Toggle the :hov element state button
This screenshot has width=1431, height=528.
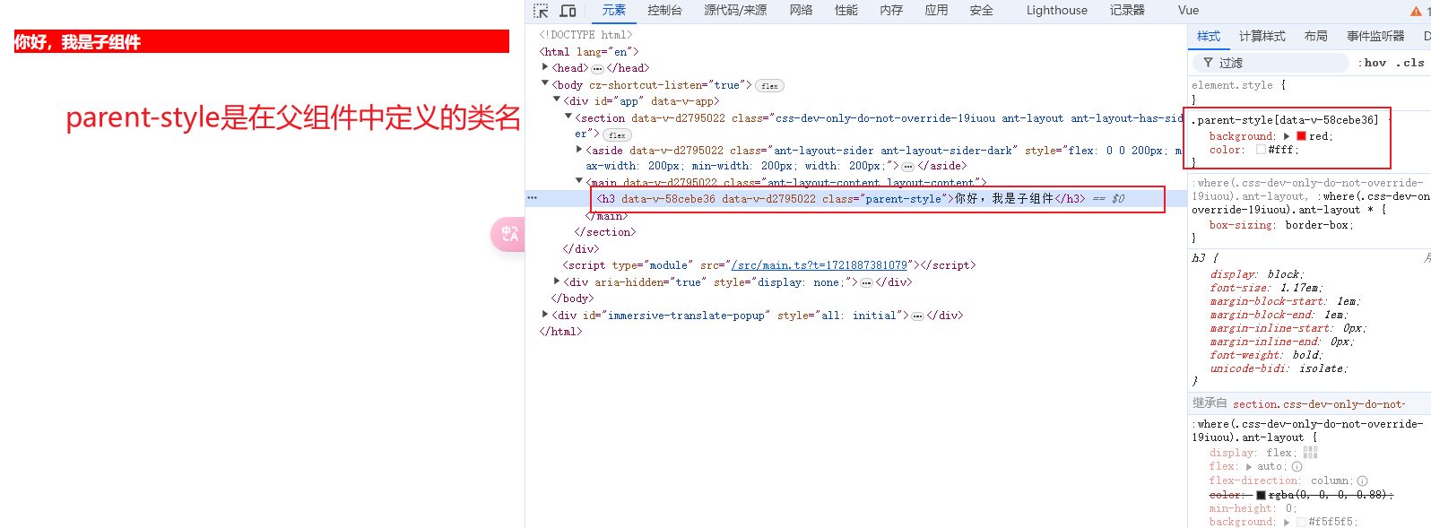tap(1372, 63)
